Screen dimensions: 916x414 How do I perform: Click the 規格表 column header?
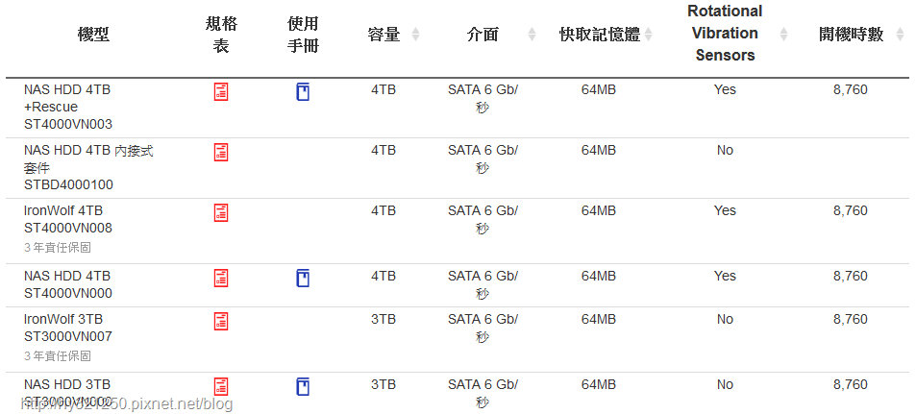[221, 35]
